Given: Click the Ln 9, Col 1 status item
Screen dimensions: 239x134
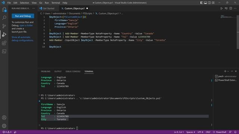Looking at the screenshot, I should pyautogui.click(x=179, y=132).
